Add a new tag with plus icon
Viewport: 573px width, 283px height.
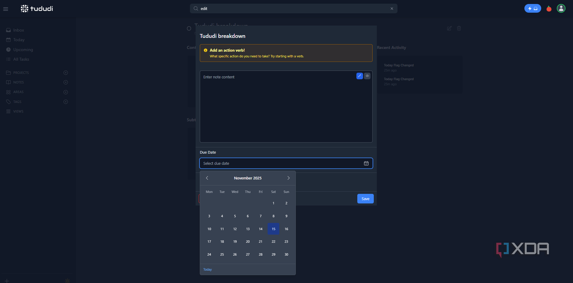click(x=66, y=102)
